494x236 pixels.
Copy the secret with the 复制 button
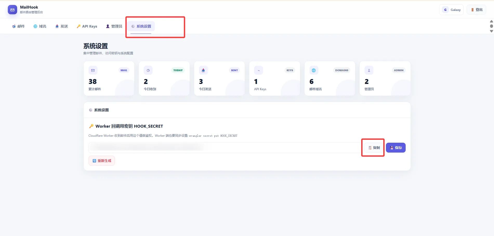pos(374,148)
